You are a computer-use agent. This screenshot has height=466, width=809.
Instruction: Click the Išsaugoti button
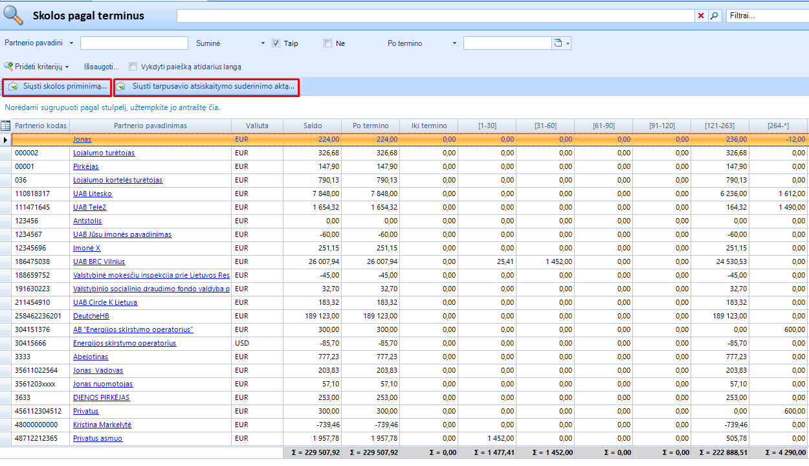pos(100,66)
